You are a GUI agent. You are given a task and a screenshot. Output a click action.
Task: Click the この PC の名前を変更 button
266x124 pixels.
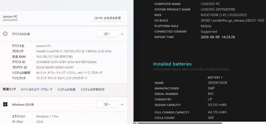point(107,18)
